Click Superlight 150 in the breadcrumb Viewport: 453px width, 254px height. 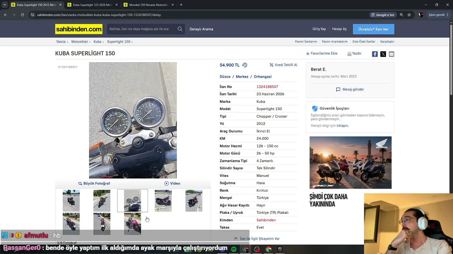pos(119,42)
